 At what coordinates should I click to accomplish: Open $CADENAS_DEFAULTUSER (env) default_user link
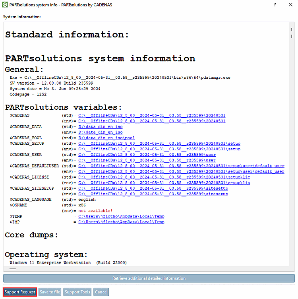coord(181,171)
